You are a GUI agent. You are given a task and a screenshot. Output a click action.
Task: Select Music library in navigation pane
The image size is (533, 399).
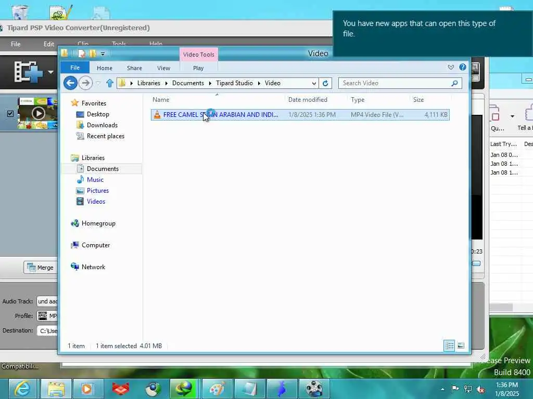95,180
